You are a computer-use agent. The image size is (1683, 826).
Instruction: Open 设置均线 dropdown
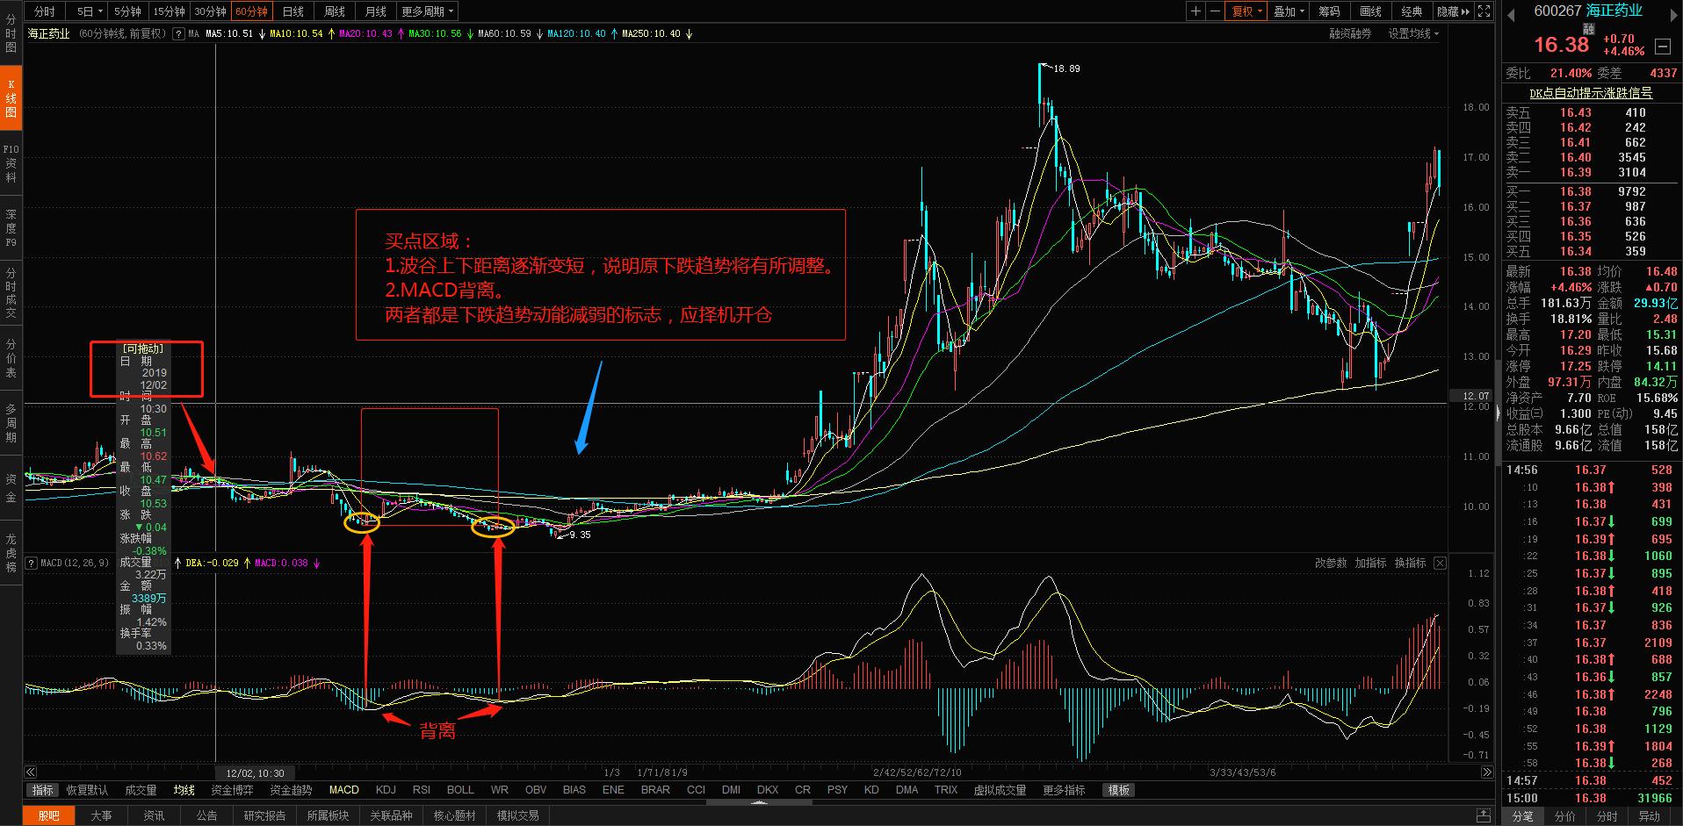(1413, 34)
